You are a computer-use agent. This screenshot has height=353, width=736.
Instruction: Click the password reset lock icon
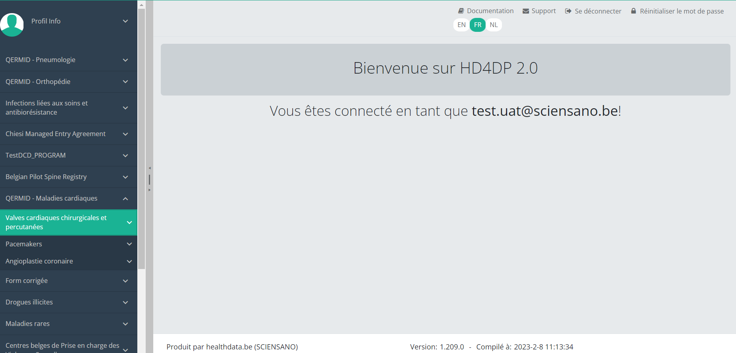click(x=633, y=11)
